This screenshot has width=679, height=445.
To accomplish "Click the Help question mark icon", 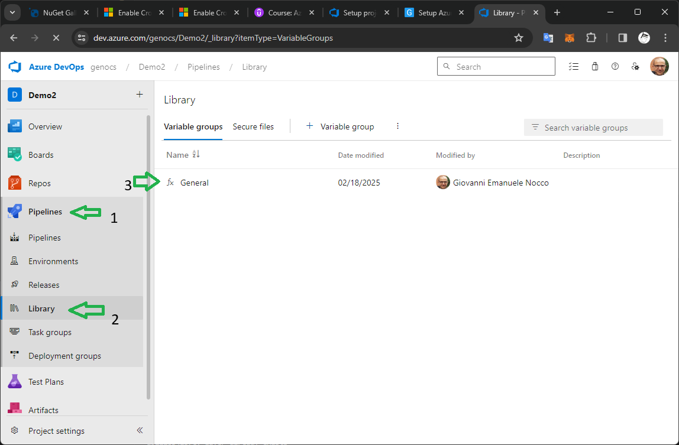I will pos(615,67).
